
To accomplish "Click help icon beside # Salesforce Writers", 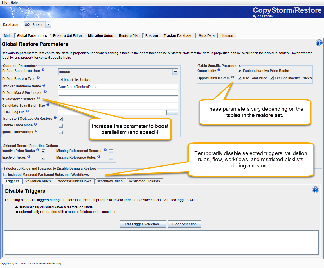I will [38, 98].
